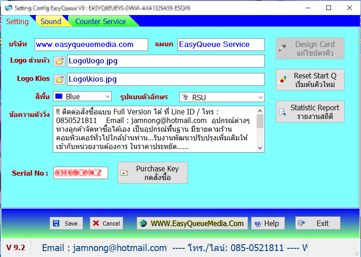Open the Counter Service tab
The height and width of the screenshot is (257, 361).
(x=101, y=21)
